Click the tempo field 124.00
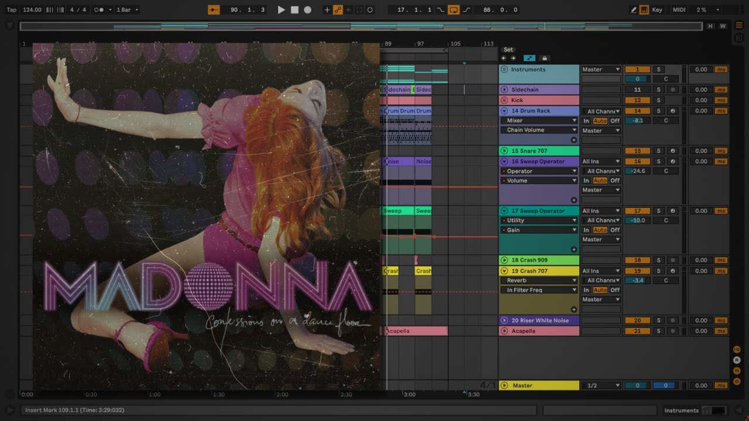The image size is (749, 421). pos(32,10)
